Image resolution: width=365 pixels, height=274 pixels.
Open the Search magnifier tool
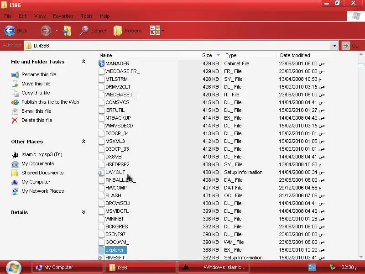coord(84,31)
